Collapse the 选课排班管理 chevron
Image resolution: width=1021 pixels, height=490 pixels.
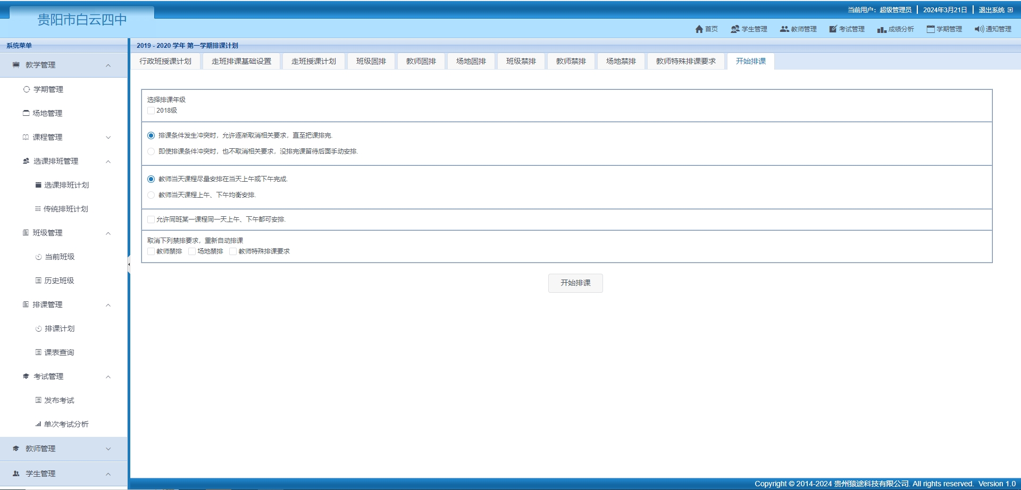tap(108, 162)
